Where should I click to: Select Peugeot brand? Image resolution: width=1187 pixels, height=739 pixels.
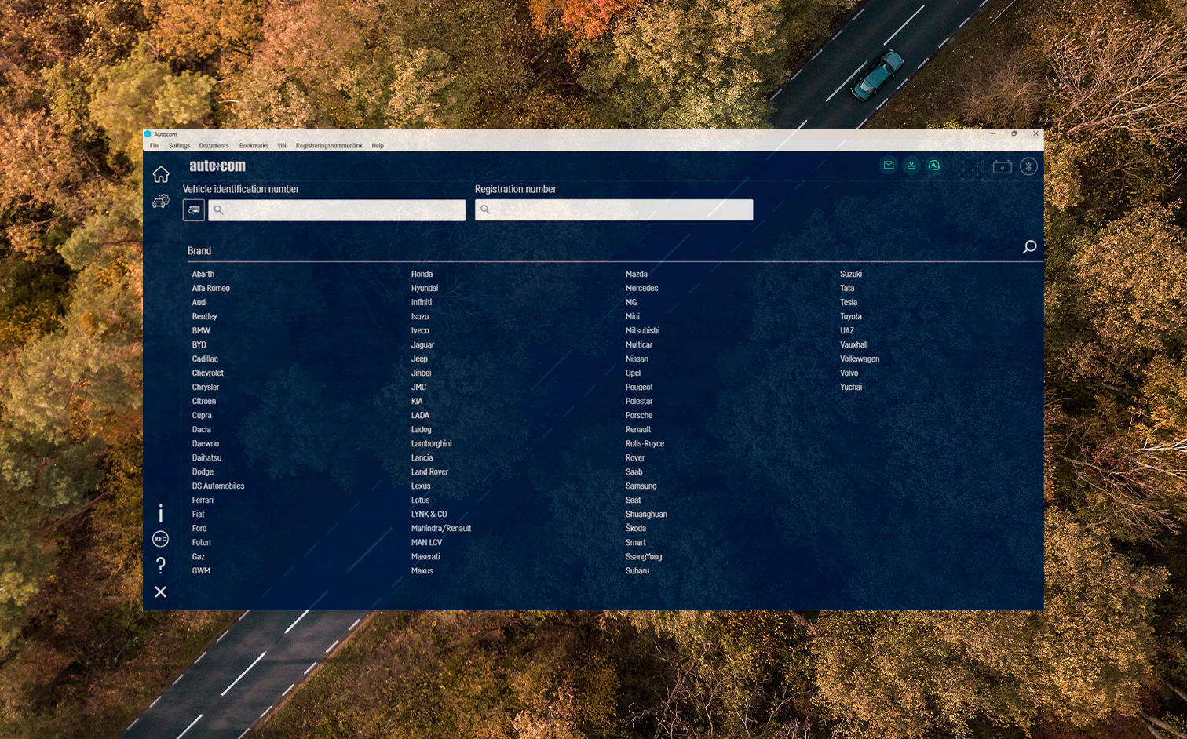(639, 388)
